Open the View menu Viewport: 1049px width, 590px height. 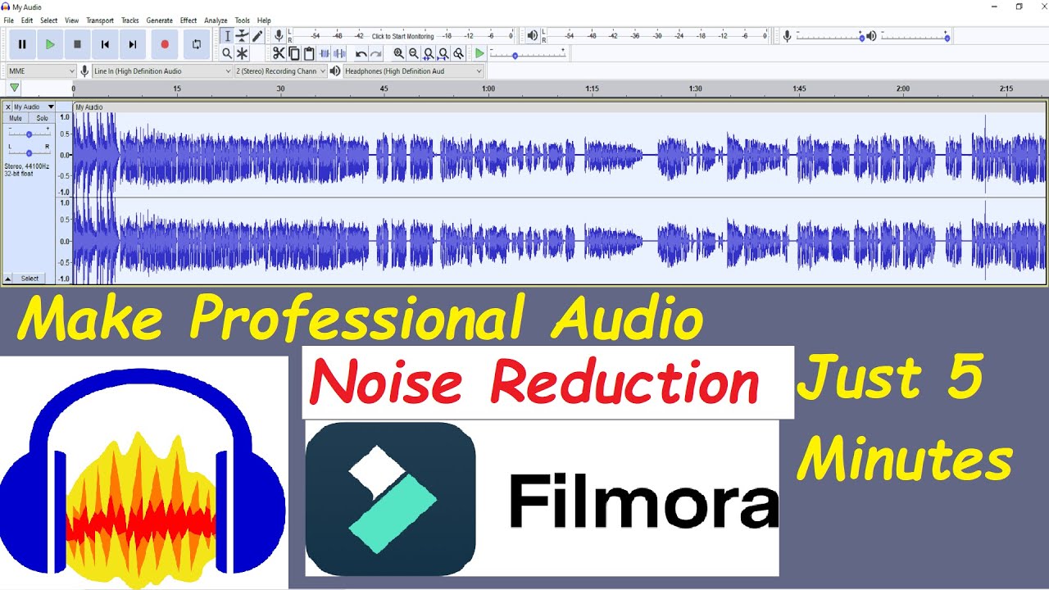pos(72,20)
